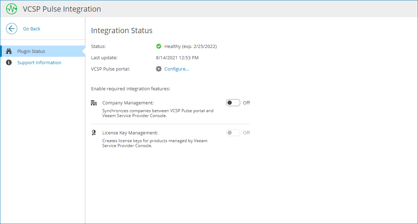Click the Support Information info icon
418x224 pixels.
click(x=9, y=63)
